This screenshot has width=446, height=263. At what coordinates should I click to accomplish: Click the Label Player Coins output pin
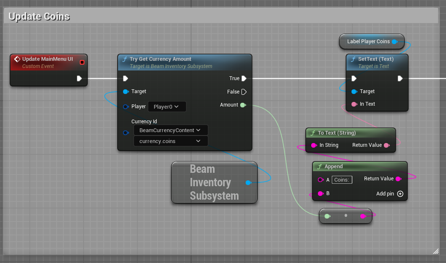pyautogui.click(x=394, y=42)
